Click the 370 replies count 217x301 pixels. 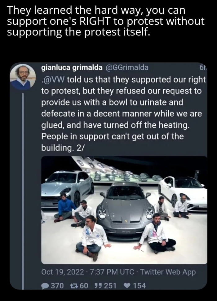57,285
